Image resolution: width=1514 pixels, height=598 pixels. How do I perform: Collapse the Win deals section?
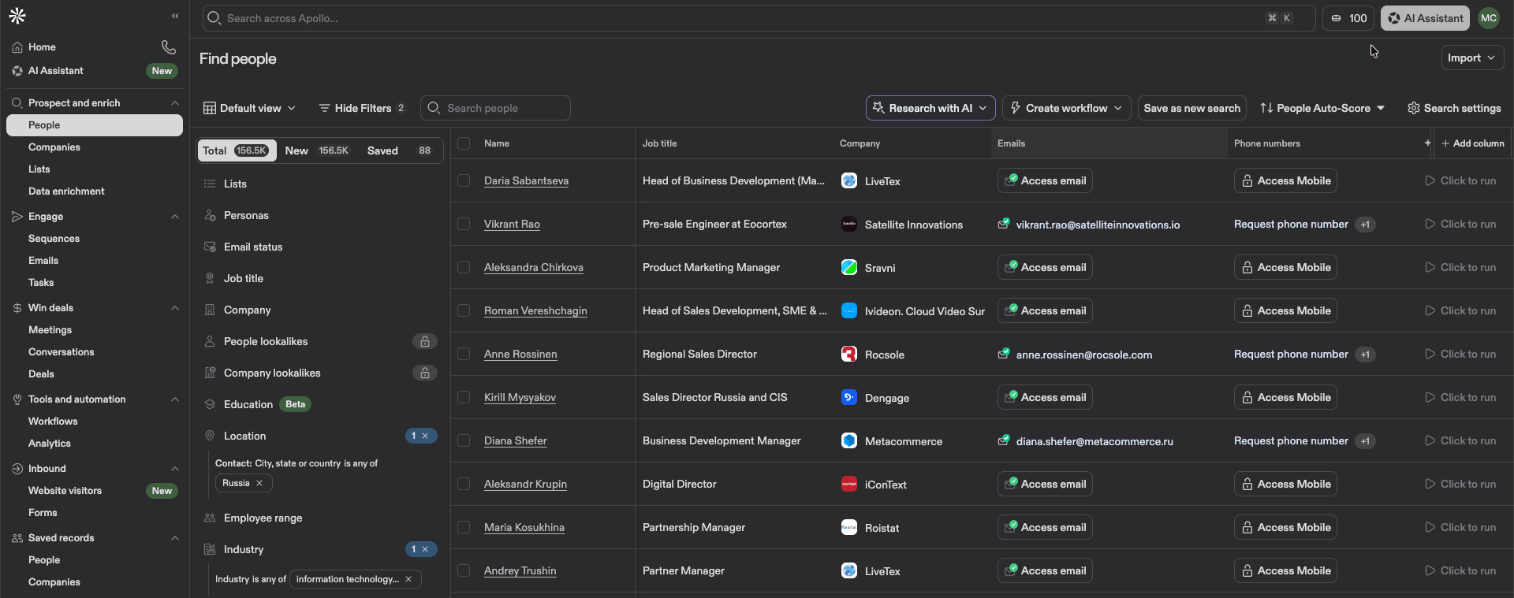pos(175,308)
